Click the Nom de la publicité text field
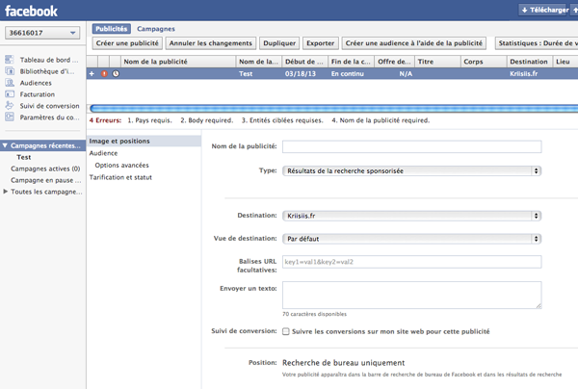The width and height of the screenshot is (578, 389). click(x=410, y=146)
